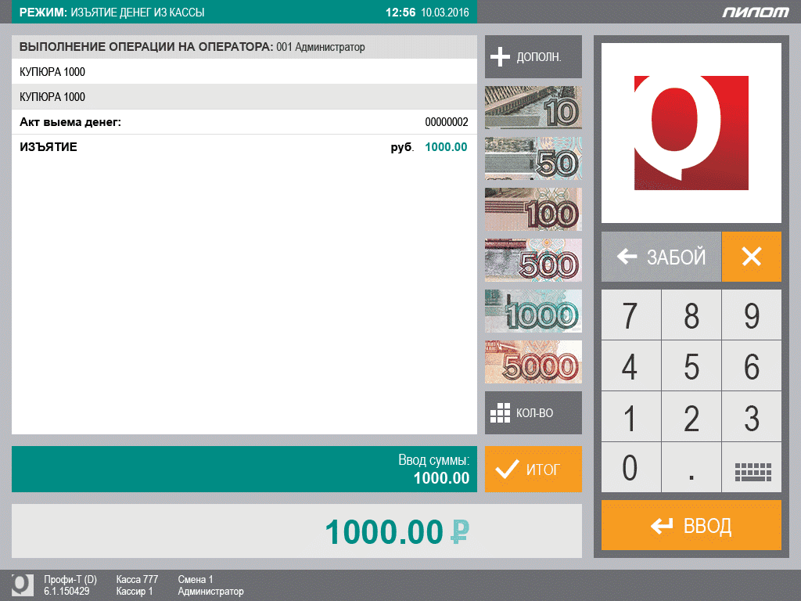Tap digit 0 on the keypad
The height and width of the screenshot is (601, 801).
pos(631,467)
